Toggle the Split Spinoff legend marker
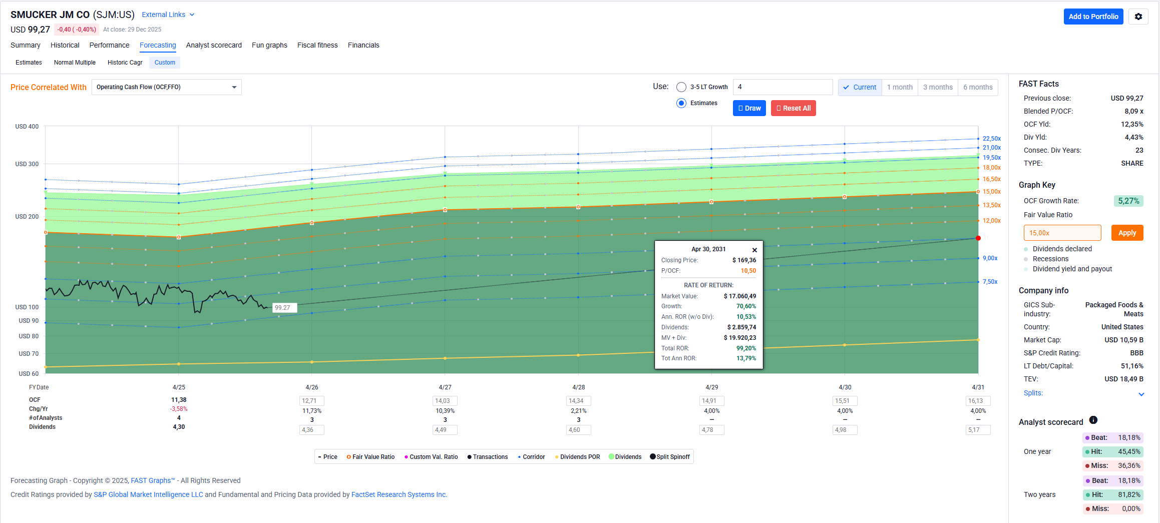1160x523 pixels. pos(653,457)
